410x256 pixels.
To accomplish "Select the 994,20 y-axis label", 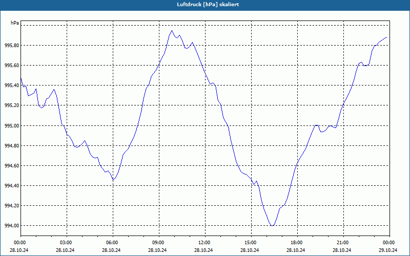I will (12, 206).
